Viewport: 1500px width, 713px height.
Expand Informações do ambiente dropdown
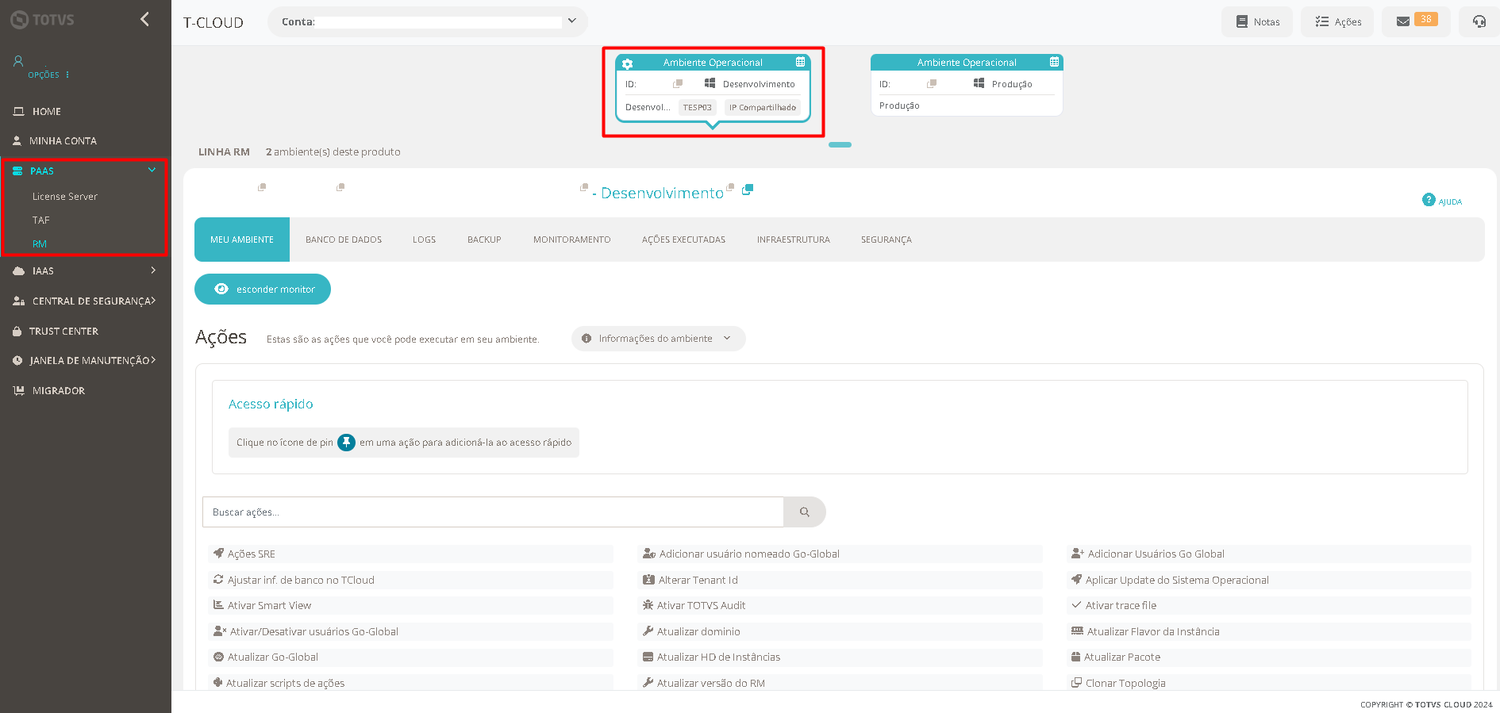pos(658,339)
